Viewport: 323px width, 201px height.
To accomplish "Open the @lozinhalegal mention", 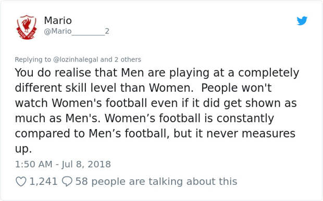I will coord(76,59).
